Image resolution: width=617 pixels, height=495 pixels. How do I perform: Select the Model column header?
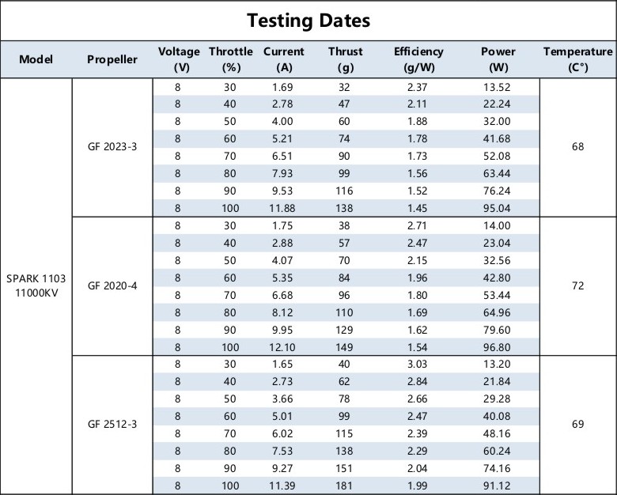36,59
